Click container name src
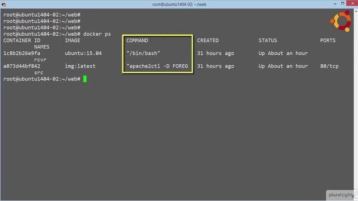The width and height of the screenshot is (358, 201). coord(39,73)
